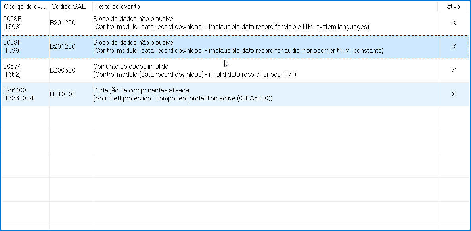Click the 'Texto do evento' column header
The image size is (471, 231).
117,7
